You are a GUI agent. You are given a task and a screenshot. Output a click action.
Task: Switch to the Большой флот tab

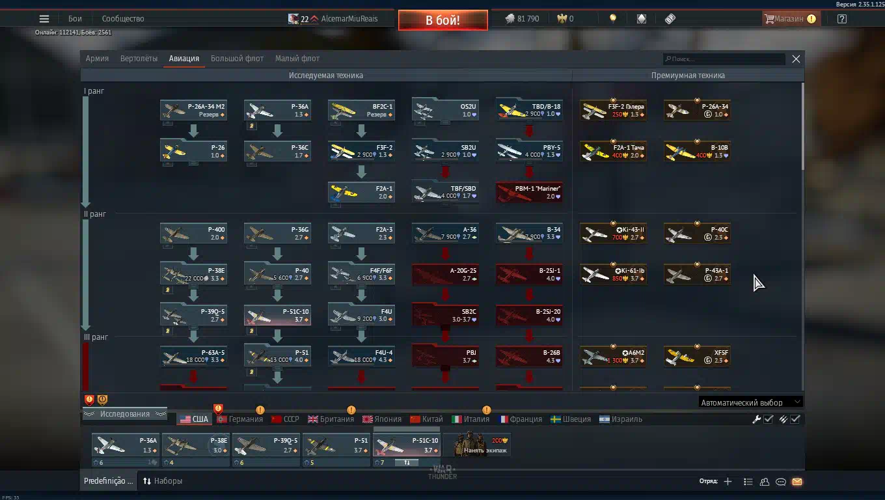click(x=237, y=59)
